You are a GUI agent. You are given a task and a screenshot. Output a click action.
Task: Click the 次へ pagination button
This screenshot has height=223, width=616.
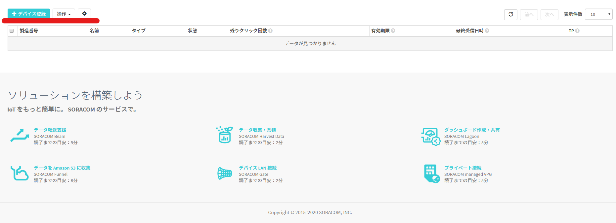tap(550, 15)
